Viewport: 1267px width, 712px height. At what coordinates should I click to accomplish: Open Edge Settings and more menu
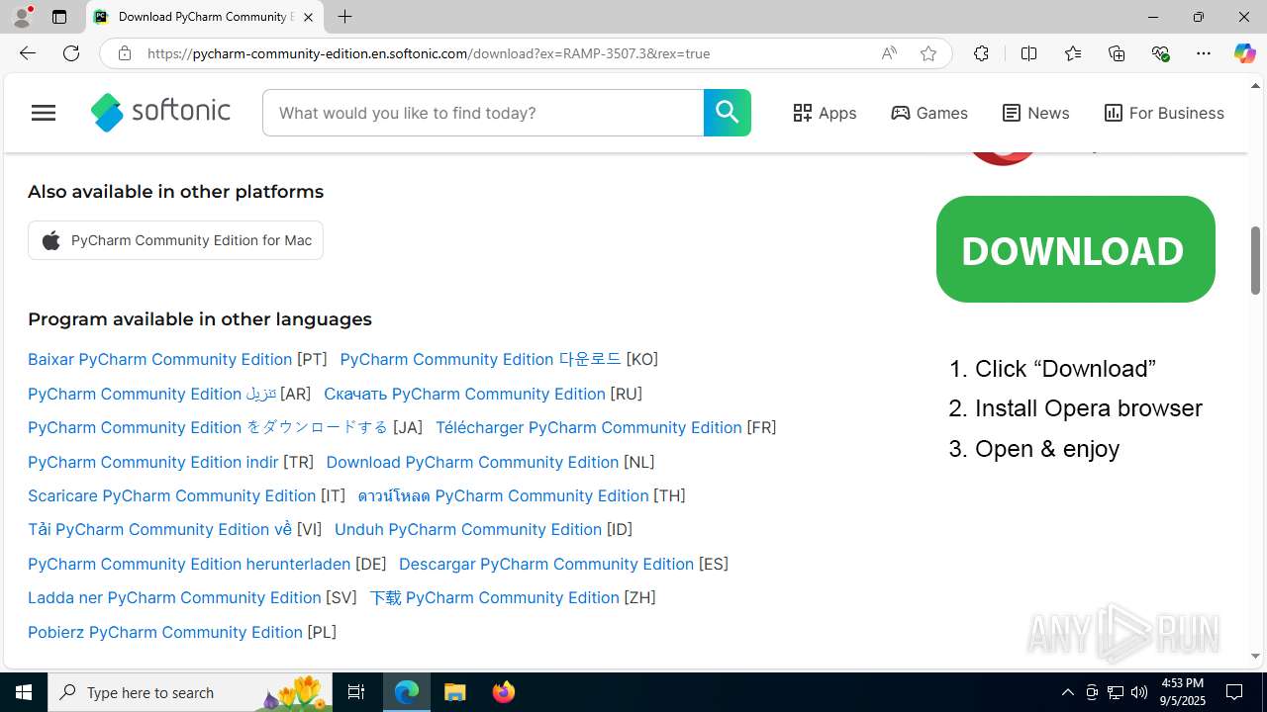click(x=1204, y=53)
